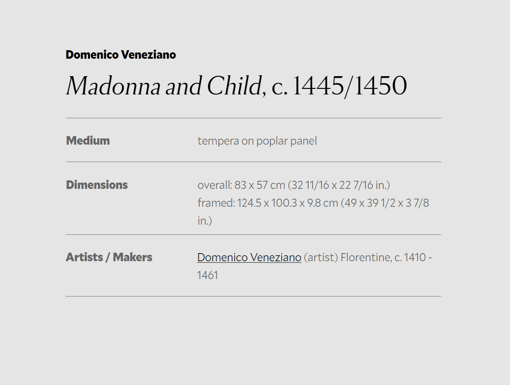Open the underlined Domenico Veneziano artist link
510x385 pixels.
pos(249,257)
